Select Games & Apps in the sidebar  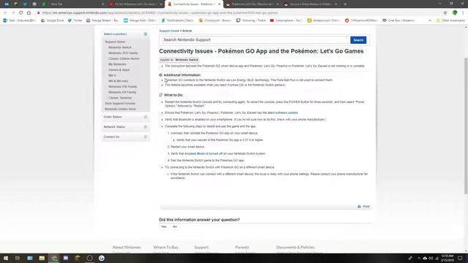pos(119,70)
